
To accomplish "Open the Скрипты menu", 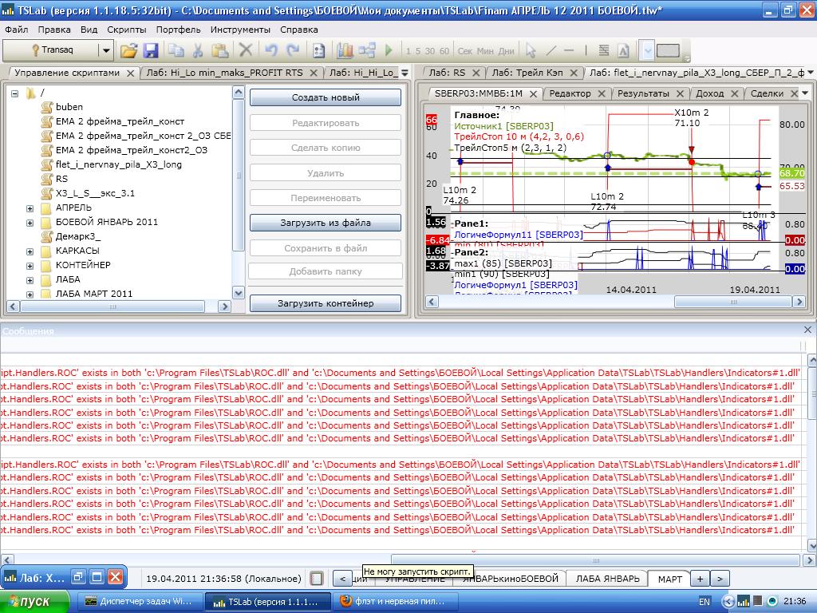I will click(x=126, y=30).
